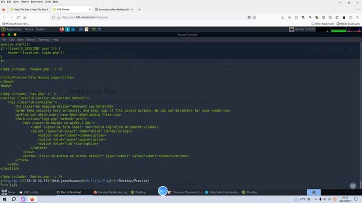Screen dimensions: 362x203
Task: Open the terminal View menu
Action: [20, 39]
